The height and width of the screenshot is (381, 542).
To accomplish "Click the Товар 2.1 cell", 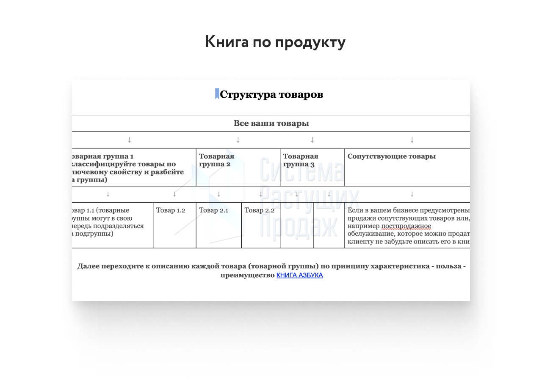I will (x=218, y=225).
